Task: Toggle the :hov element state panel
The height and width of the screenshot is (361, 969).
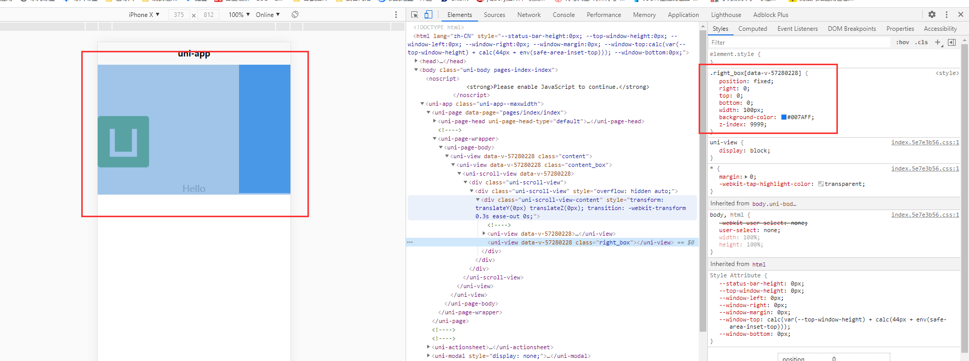Action: pos(902,43)
